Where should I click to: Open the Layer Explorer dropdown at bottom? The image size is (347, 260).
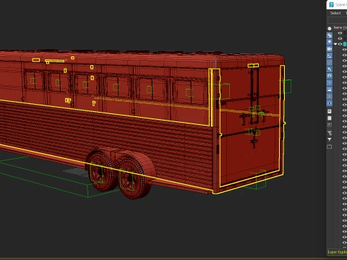tap(337, 252)
